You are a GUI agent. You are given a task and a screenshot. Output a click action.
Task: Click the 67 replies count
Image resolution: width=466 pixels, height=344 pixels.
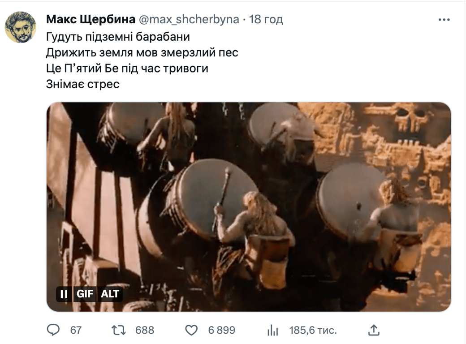coord(76,330)
